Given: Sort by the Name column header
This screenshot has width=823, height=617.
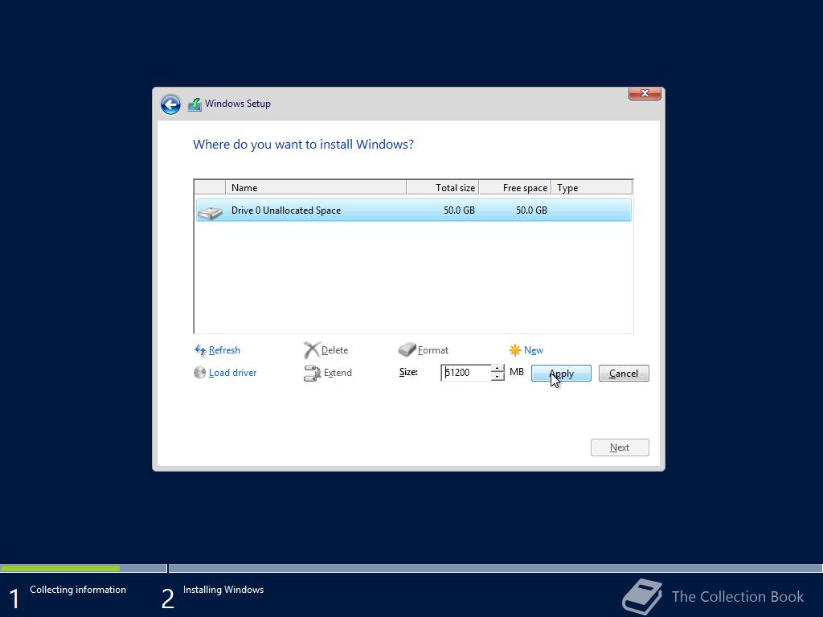Looking at the screenshot, I should [x=315, y=187].
